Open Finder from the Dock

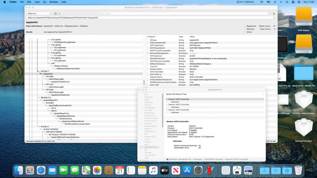point(19,170)
